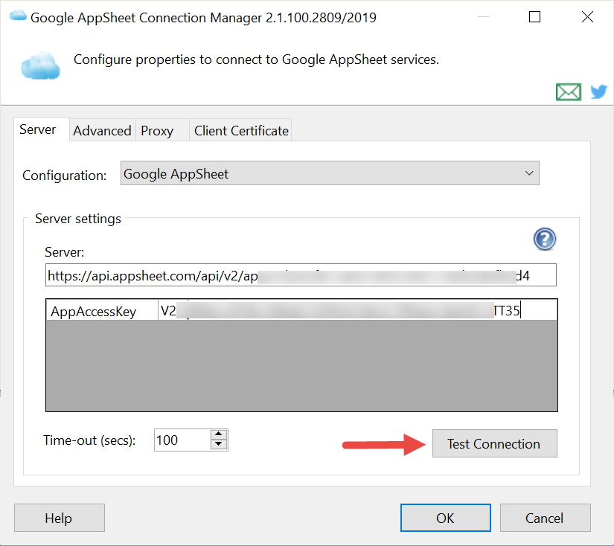Click the Time-out seconds field

pos(182,440)
